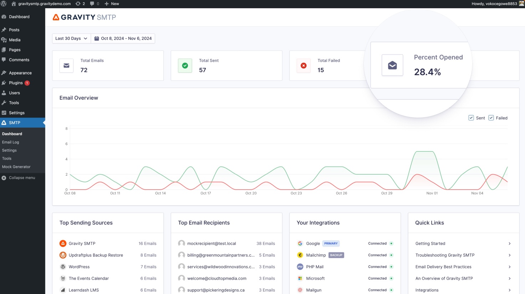Click the BACKUP badge next to Mailchimp
Image resolution: width=525 pixels, height=294 pixels.
point(336,255)
